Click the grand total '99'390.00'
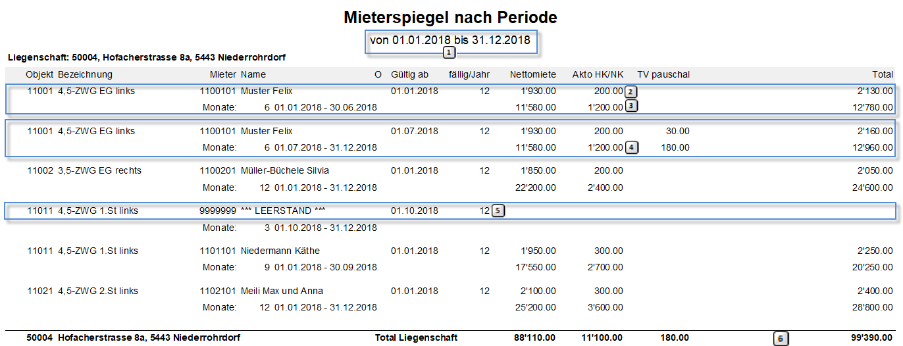This screenshot has height=346, width=903. tap(872, 337)
